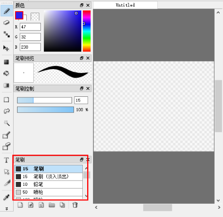Select the 笔刷 (淡入淡出) brush preset
The width and height of the screenshot is (223, 217).
(49, 177)
